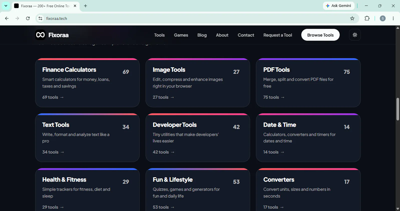Image resolution: width=400 pixels, height=211 pixels.
Task: Click the page vertical scrollbar thumb
Action: pos(398,109)
